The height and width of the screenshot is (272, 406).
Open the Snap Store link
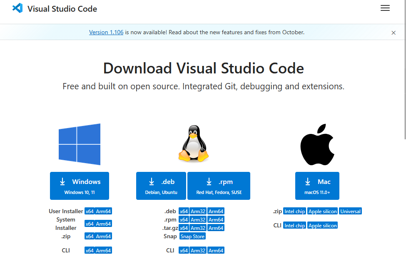192,237
